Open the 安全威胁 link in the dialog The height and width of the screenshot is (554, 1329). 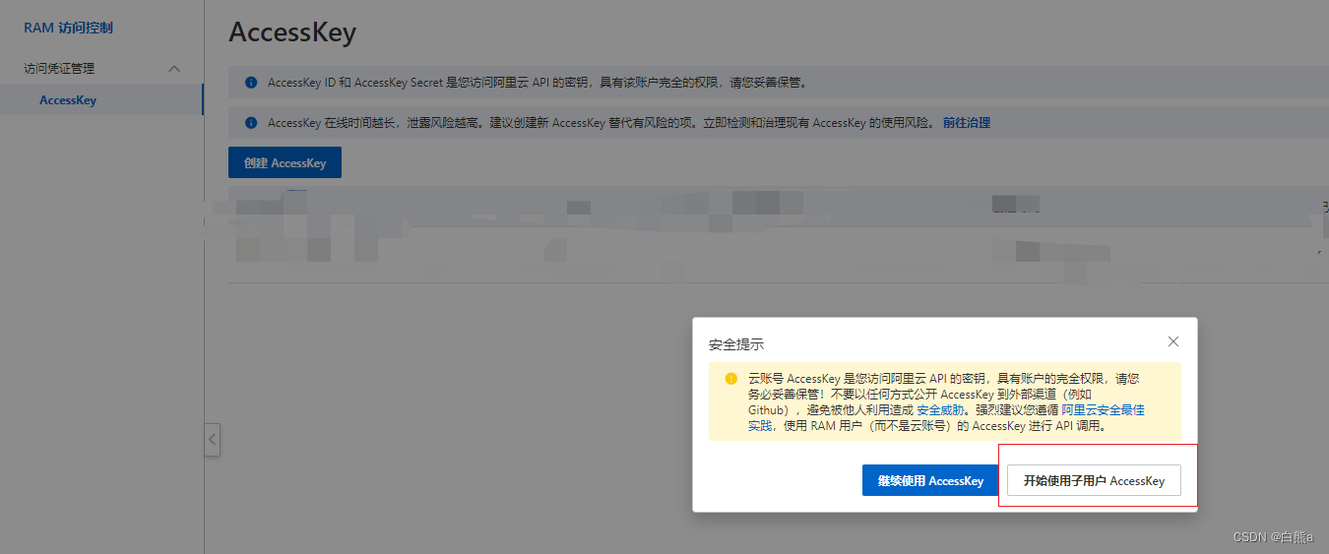point(938,409)
